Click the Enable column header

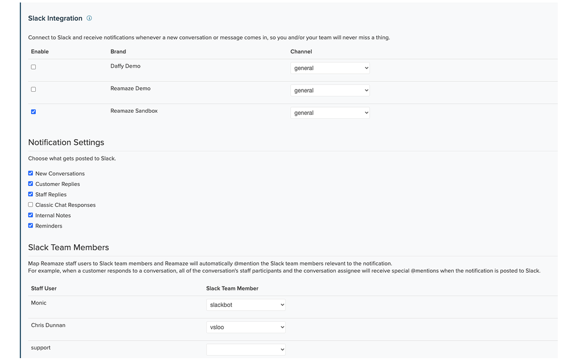click(x=40, y=51)
